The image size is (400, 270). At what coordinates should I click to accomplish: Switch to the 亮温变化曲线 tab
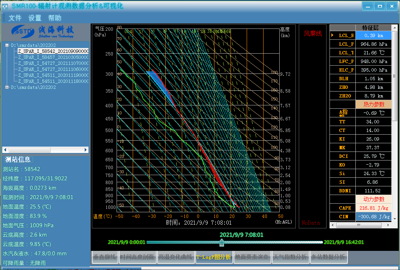pos(175,257)
